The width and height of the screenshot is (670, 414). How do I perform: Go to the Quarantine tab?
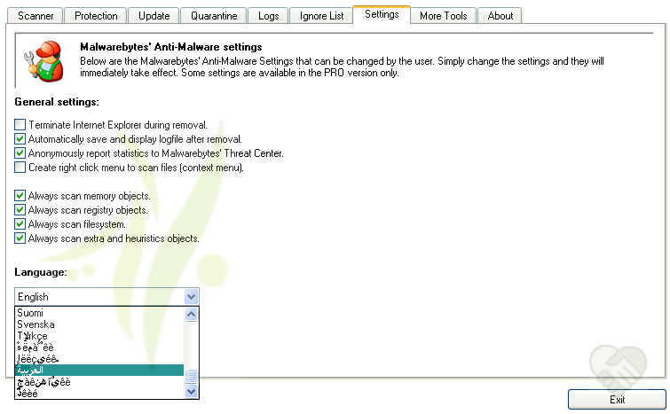[x=214, y=16]
